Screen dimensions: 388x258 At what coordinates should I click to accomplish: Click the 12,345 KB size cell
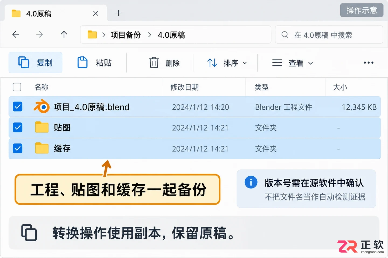[x=359, y=107]
